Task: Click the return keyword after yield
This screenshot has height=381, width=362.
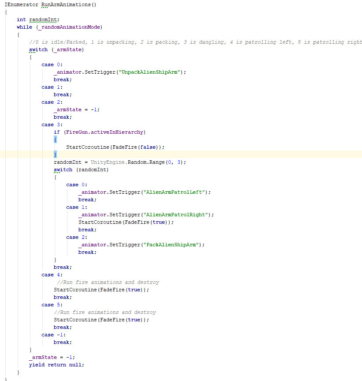Action: [57, 365]
